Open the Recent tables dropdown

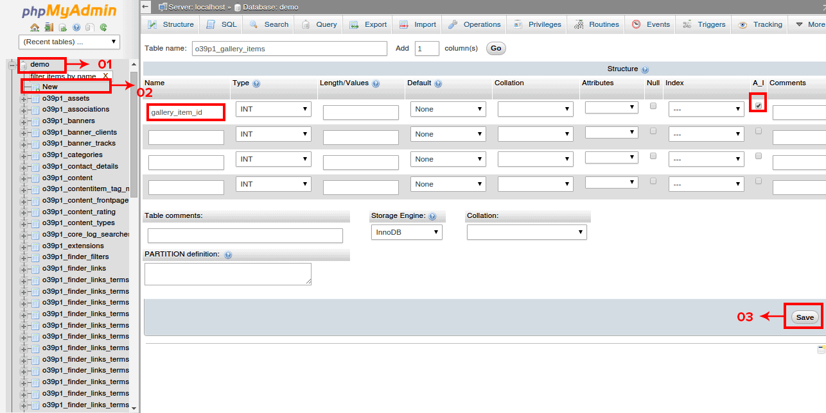pos(69,42)
